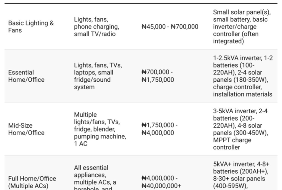
Task: Select the "3-5kVA inverter" components cell
Action: click(x=241, y=129)
